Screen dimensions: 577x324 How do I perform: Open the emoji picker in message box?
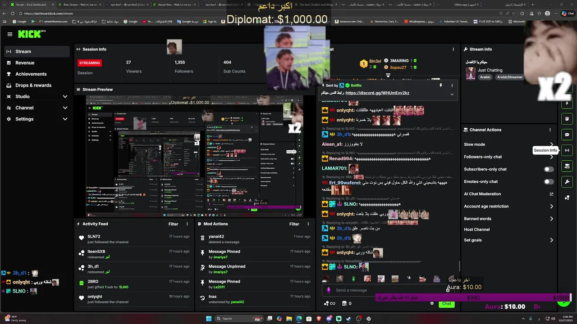(x=448, y=290)
